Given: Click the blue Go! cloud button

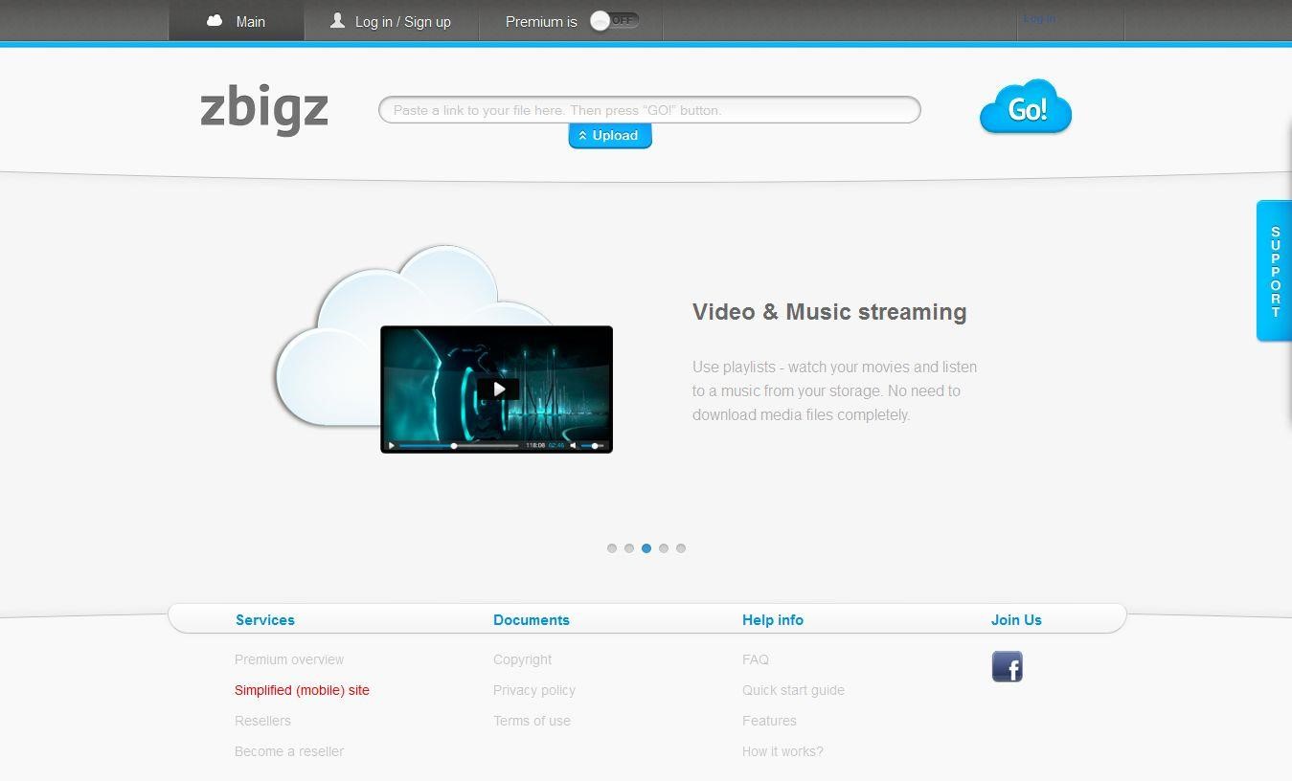Looking at the screenshot, I should tap(1025, 107).
